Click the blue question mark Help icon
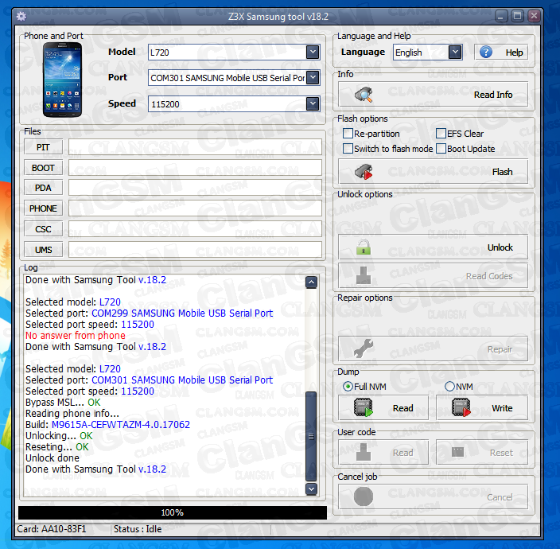This screenshot has height=549, width=560. [x=486, y=53]
